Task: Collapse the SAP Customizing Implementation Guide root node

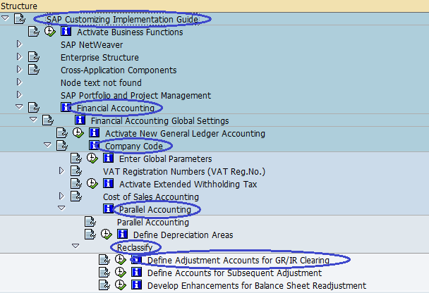Action: click(x=5, y=18)
